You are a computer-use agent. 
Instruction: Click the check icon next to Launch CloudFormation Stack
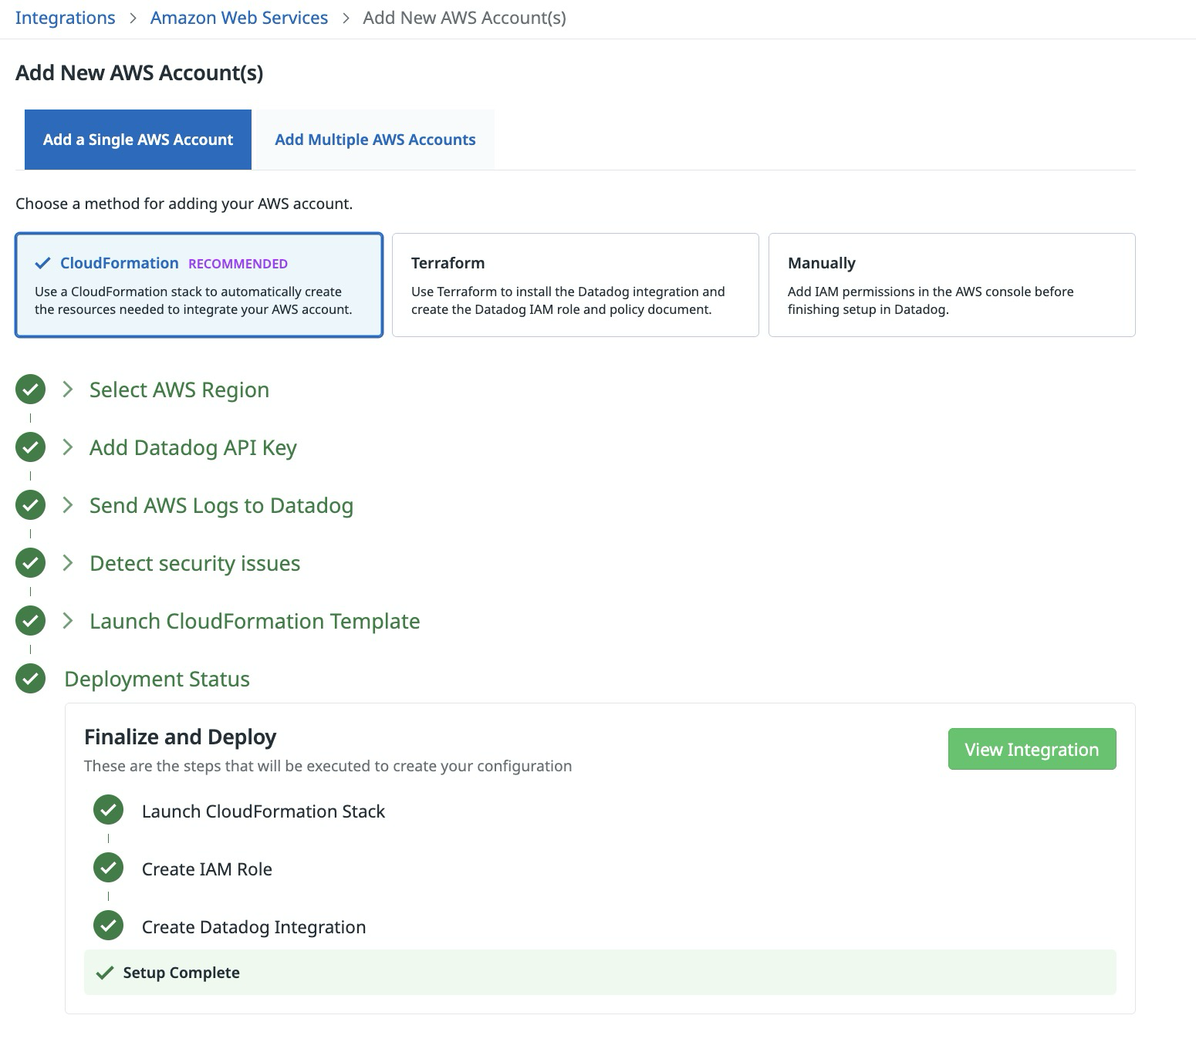(108, 810)
